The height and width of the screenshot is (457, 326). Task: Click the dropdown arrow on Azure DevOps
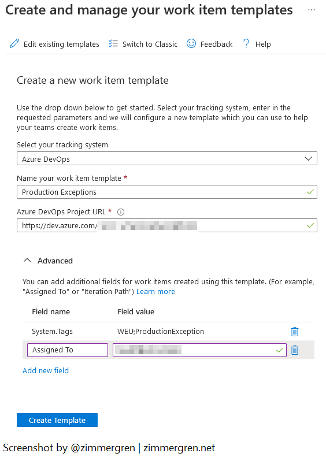click(x=308, y=158)
